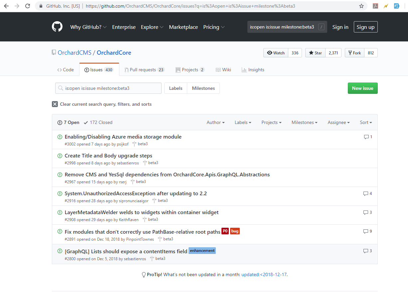Open the PDF extension icon in Chrome toolbar

click(375, 6)
